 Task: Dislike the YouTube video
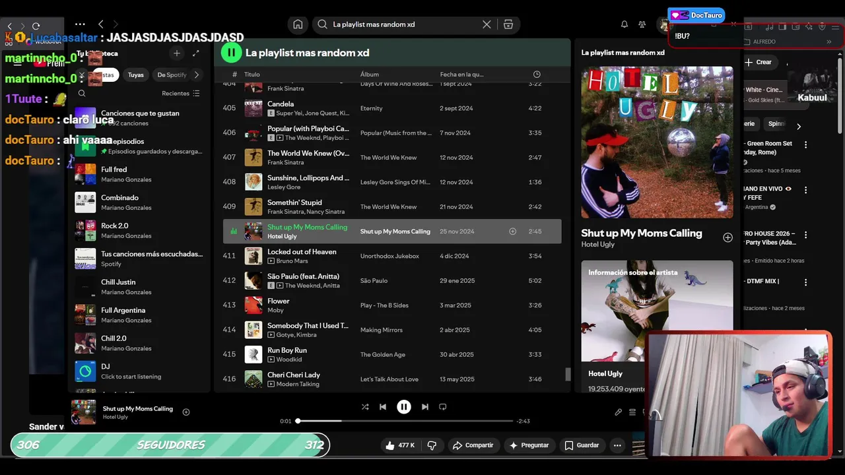click(x=432, y=445)
